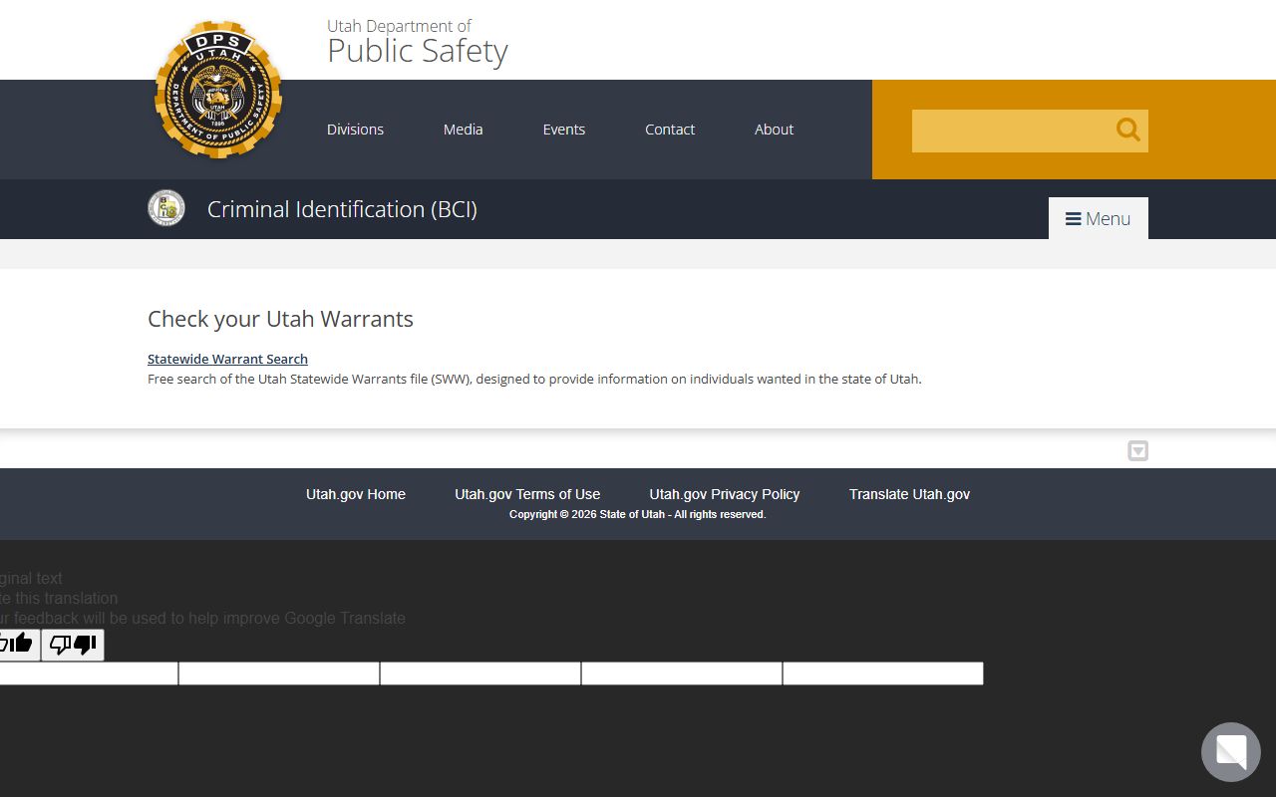Click the Utah DPS seal logo
Screen dimensions: 1276x797
point(218,90)
